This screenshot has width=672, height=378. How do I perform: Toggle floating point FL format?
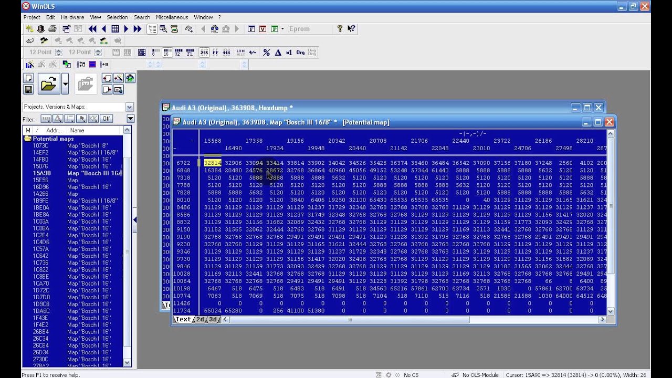coord(190,52)
